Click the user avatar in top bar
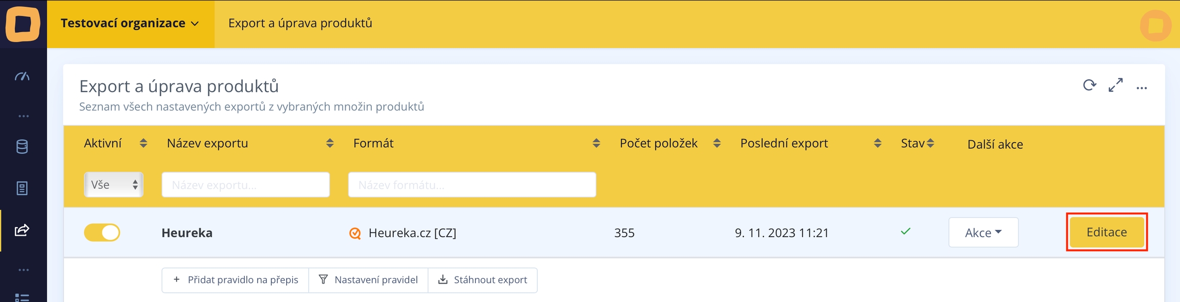The width and height of the screenshot is (1180, 302). click(1155, 25)
